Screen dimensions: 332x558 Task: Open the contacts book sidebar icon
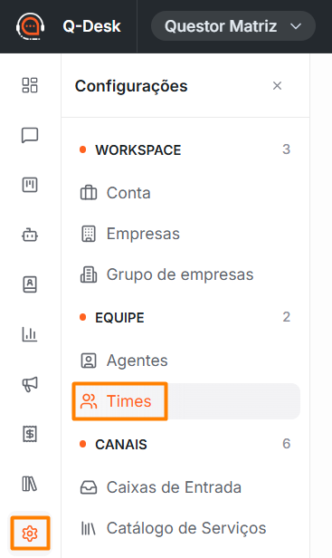[30, 284]
